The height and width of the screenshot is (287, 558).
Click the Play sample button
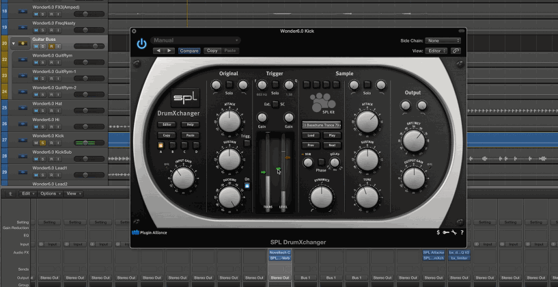point(332,135)
